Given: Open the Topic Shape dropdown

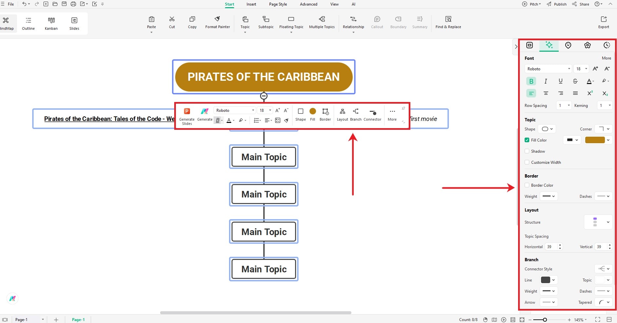Looking at the screenshot, I should point(547,129).
